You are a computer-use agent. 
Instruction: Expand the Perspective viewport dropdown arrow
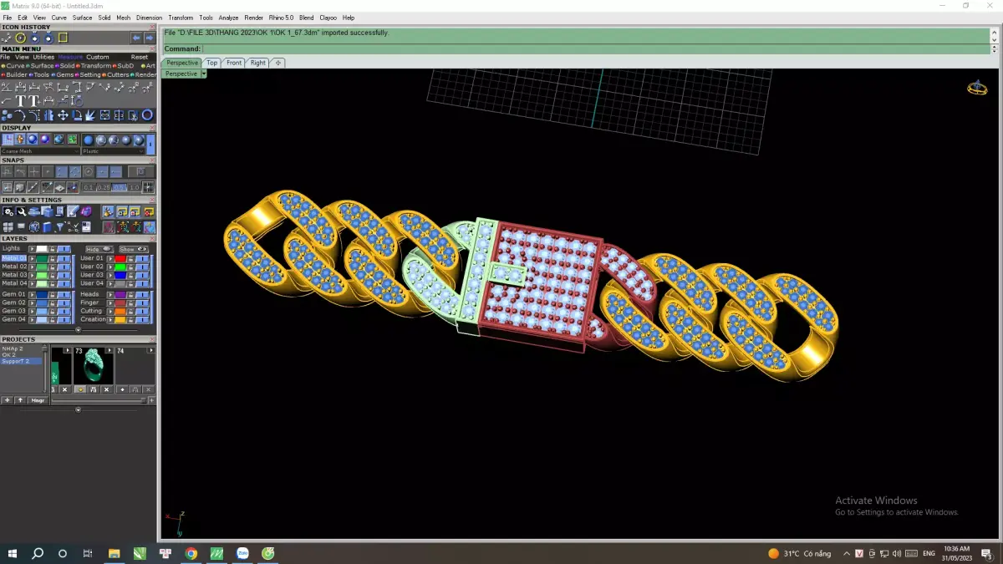coord(204,74)
